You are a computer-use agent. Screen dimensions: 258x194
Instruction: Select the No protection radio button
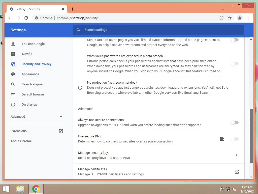click(x=80, y=88)
